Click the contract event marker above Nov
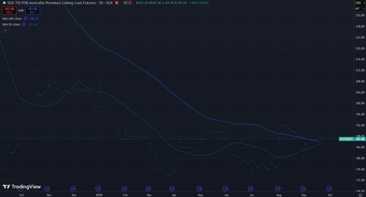The height and width of the screenshot is (197, 366). (47, 188)
